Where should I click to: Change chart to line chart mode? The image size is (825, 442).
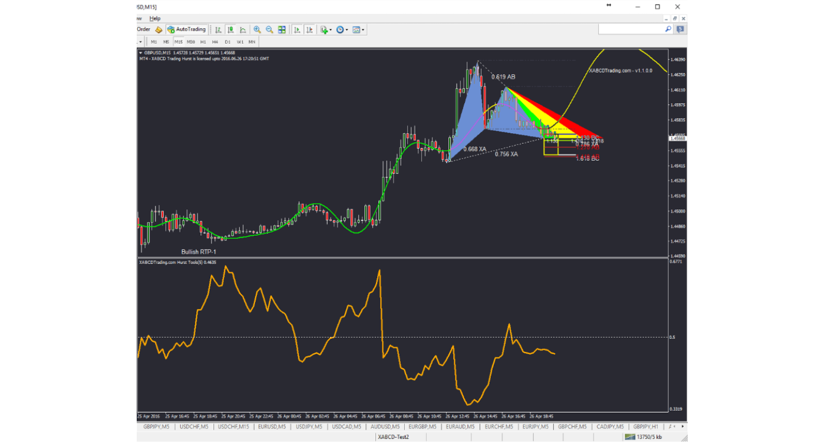click(243, 29)
